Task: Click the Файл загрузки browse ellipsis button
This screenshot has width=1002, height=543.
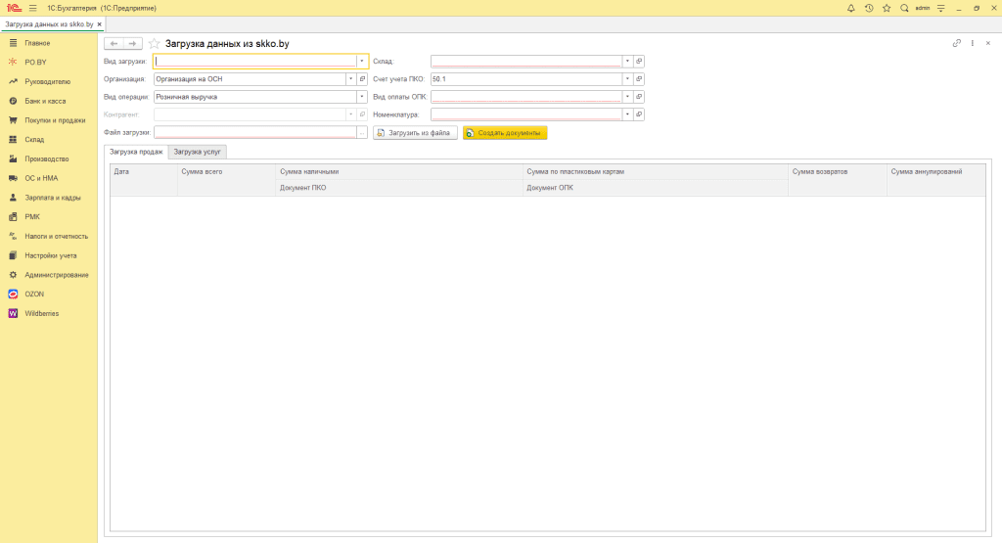Action: (x=362, y=133)
